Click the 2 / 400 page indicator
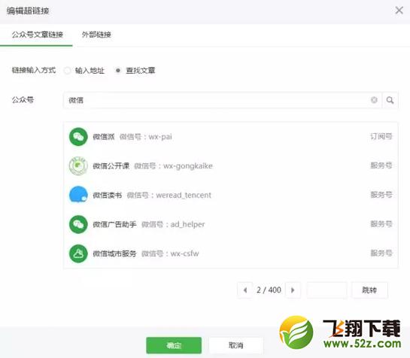 (269, 290)
